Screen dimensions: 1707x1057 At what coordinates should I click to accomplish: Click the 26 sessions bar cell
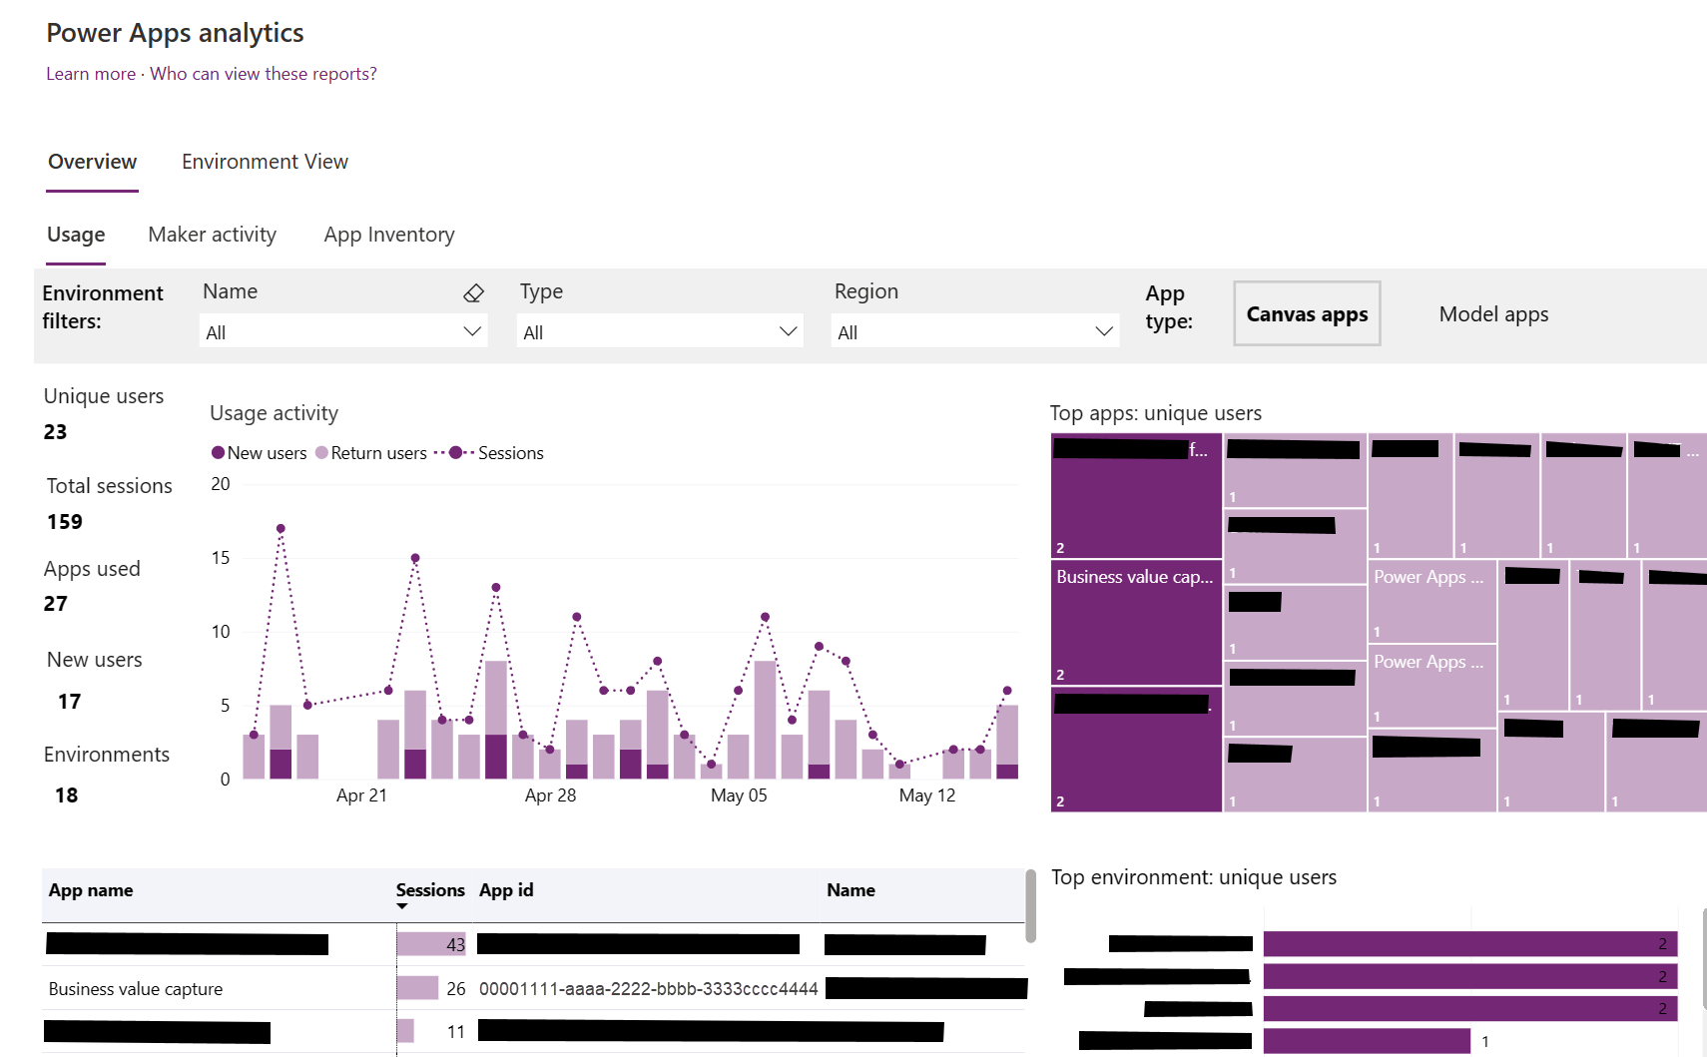[x=432, y=988]
